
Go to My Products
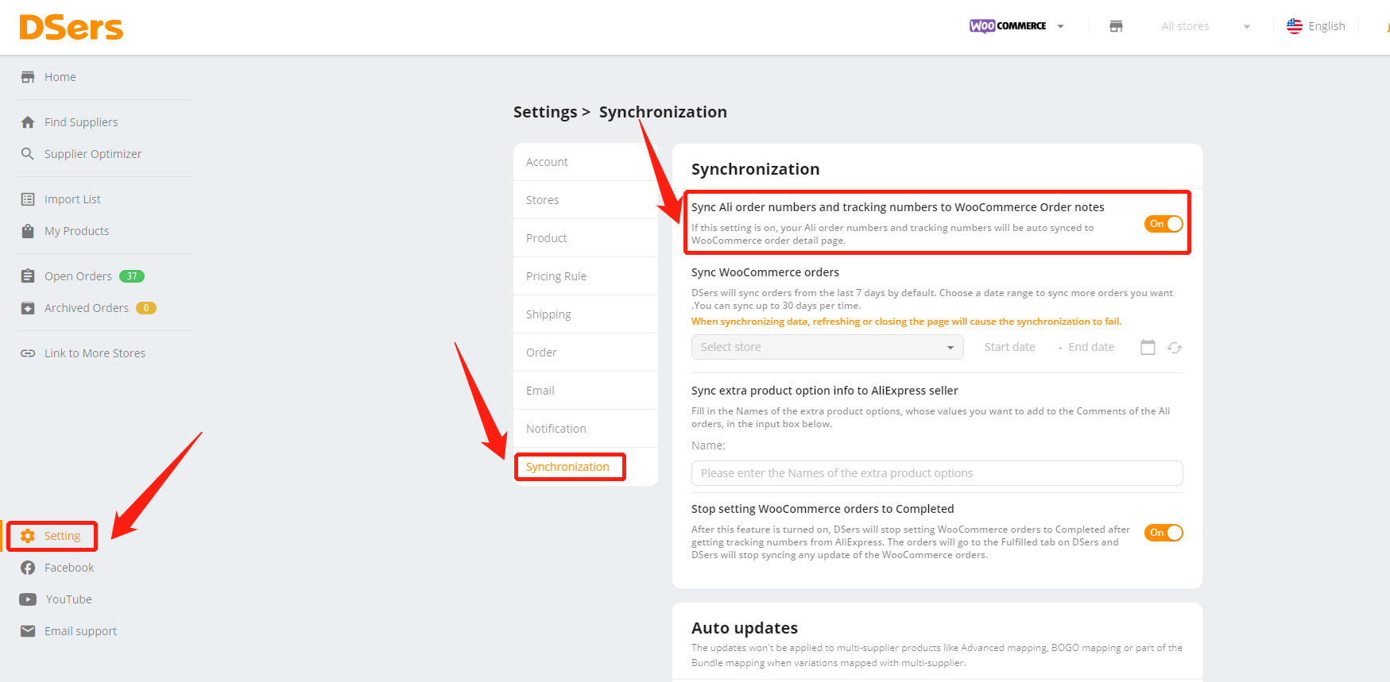pos(77,231)
